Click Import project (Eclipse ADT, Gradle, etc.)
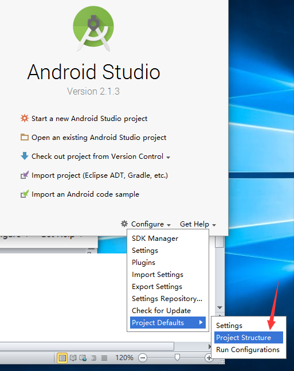 click(x=100, y=175)
